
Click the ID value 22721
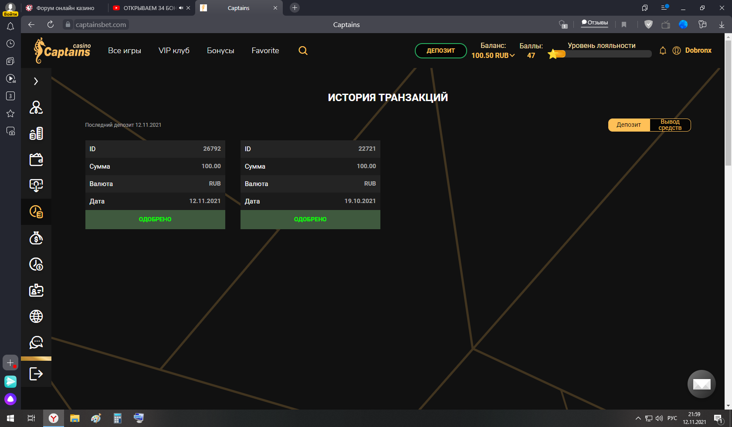tap(367, 149)
